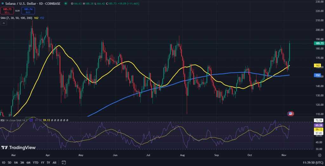Set time range to 1M

pyautogui.click(x=16, y=163)
